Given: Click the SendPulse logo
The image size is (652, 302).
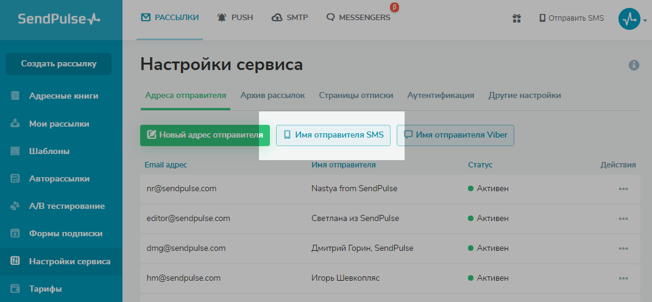Looking at the screenshot, I should pos(59,19).
